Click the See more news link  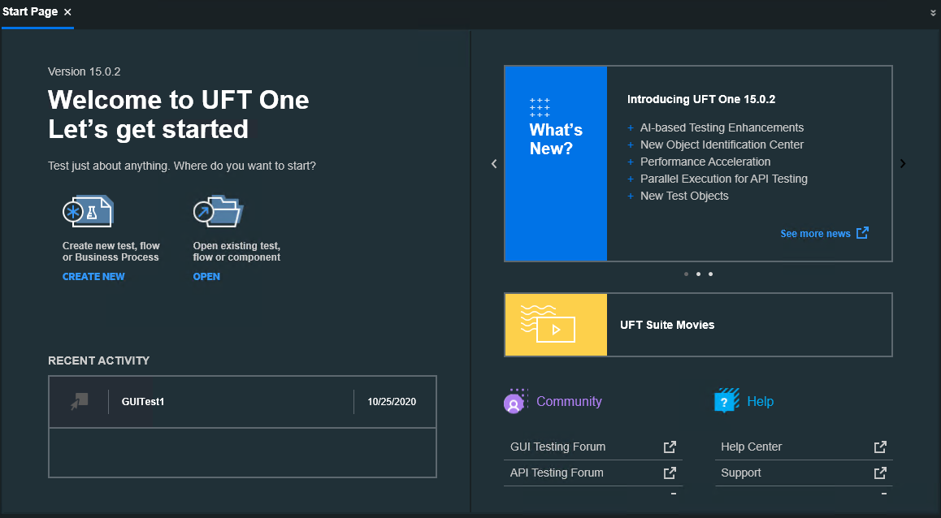coord(815,234)
